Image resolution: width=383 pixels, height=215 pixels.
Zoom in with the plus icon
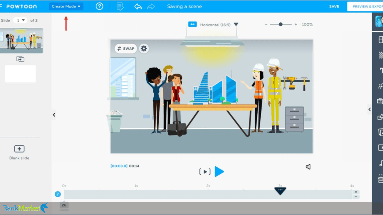(296, 25)
